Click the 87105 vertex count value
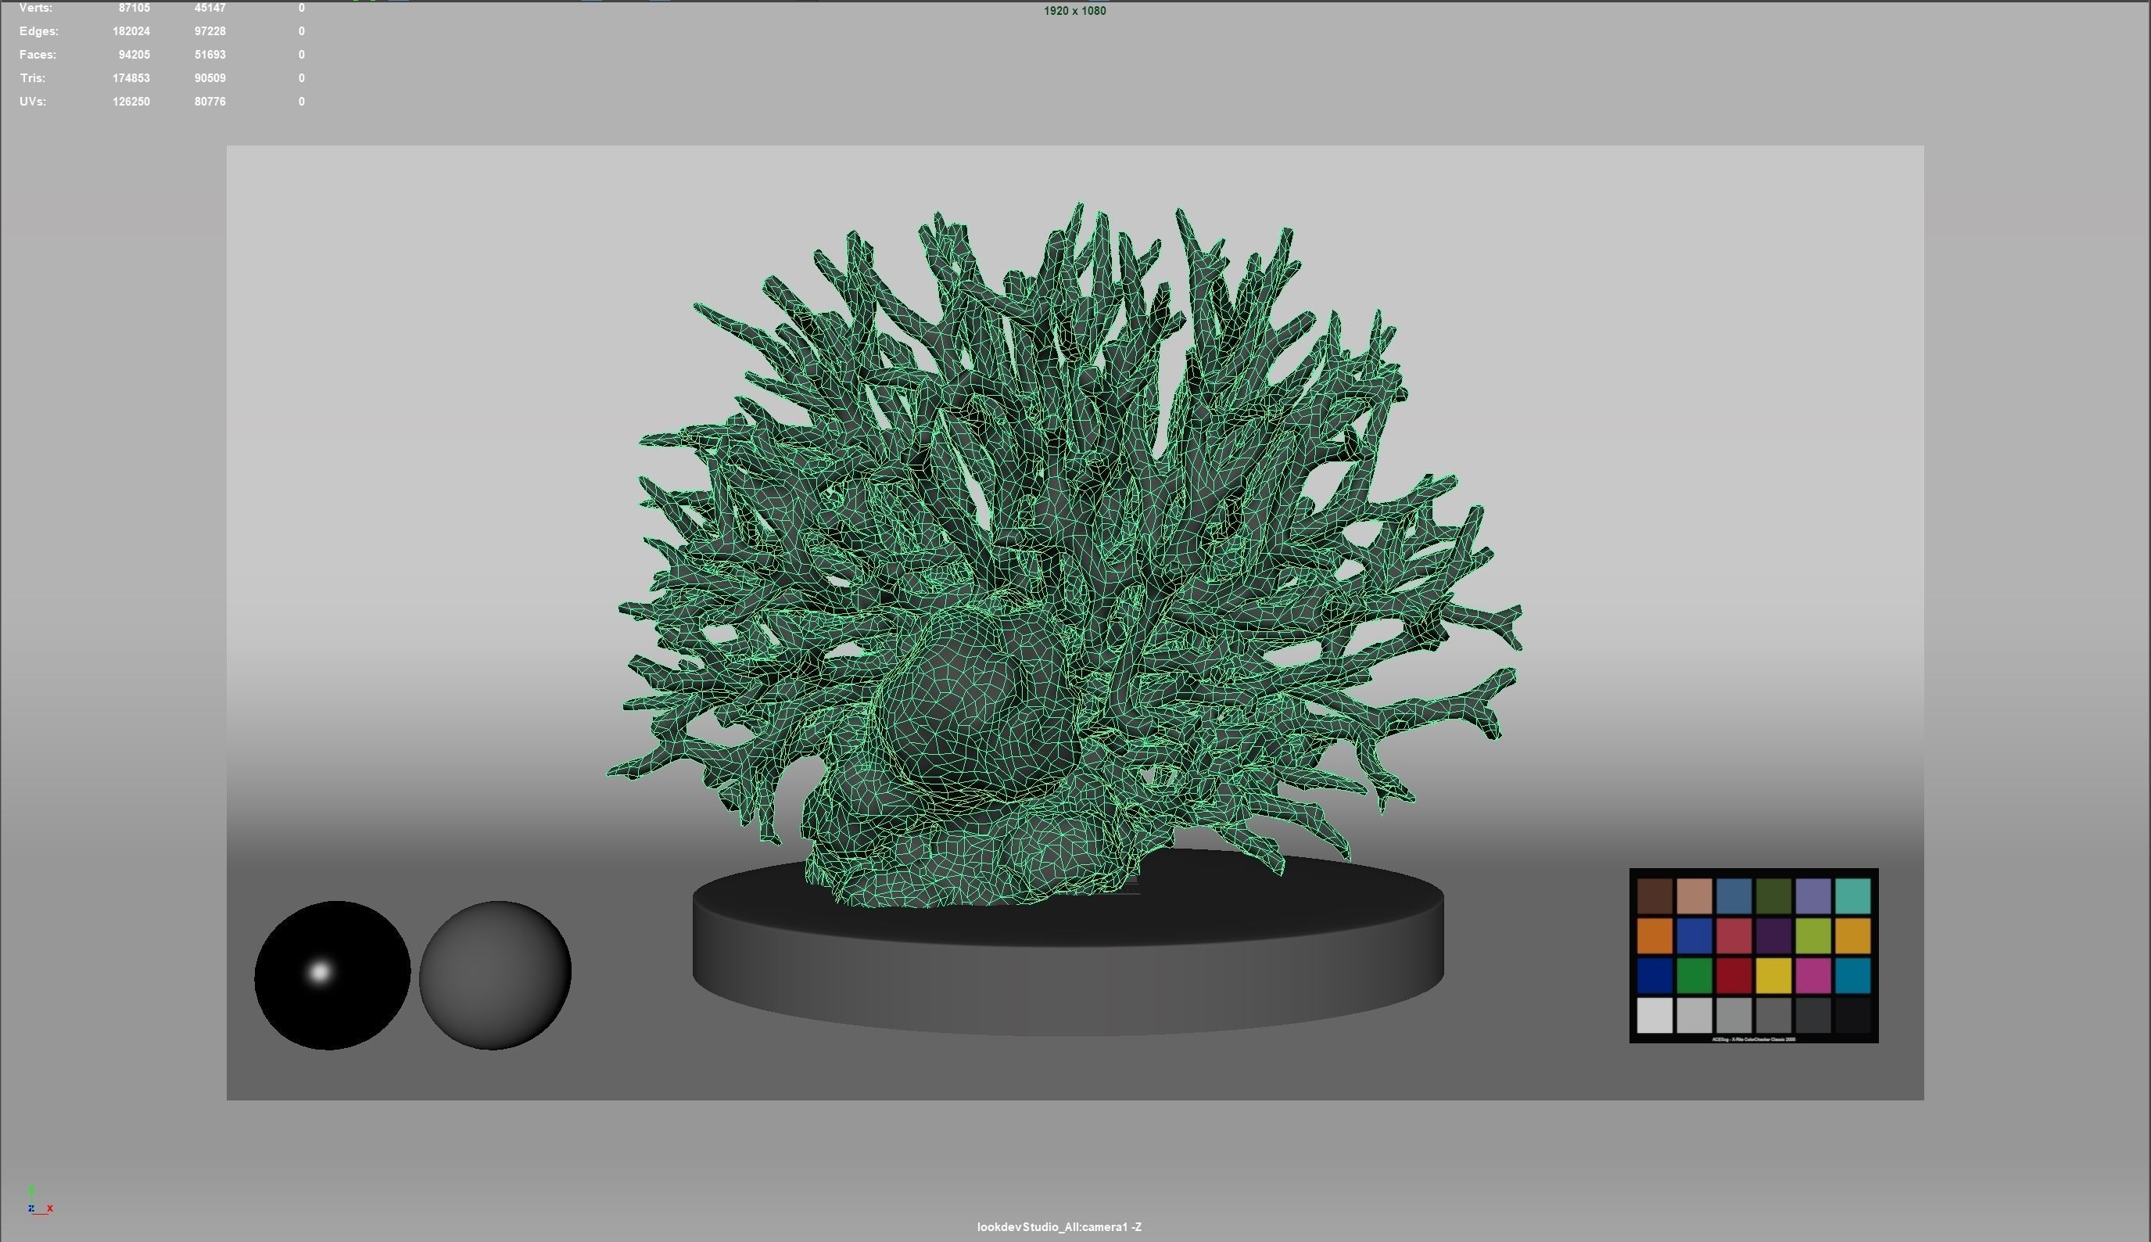The height and width of the screenshot is (1242, 2151). [134, 8]
